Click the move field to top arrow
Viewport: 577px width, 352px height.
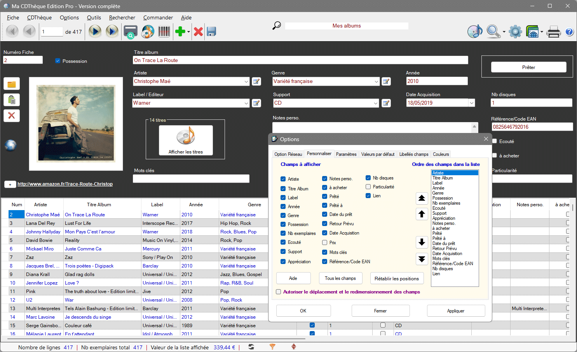click(422, 198)
